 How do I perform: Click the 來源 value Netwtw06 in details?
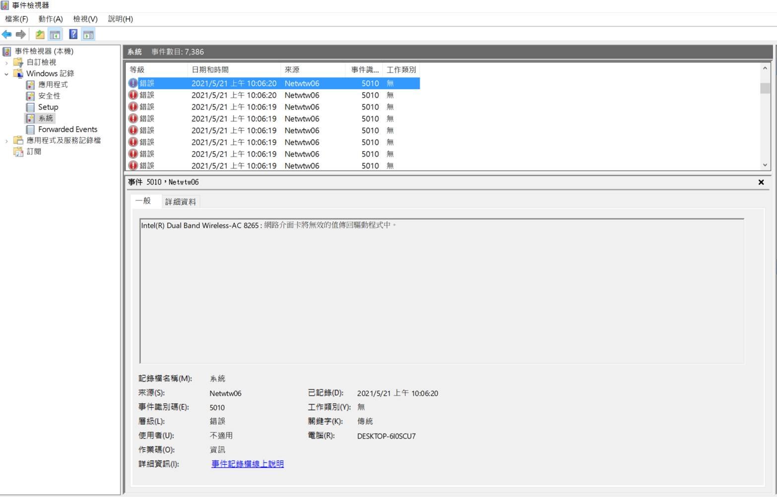[225, 393]
